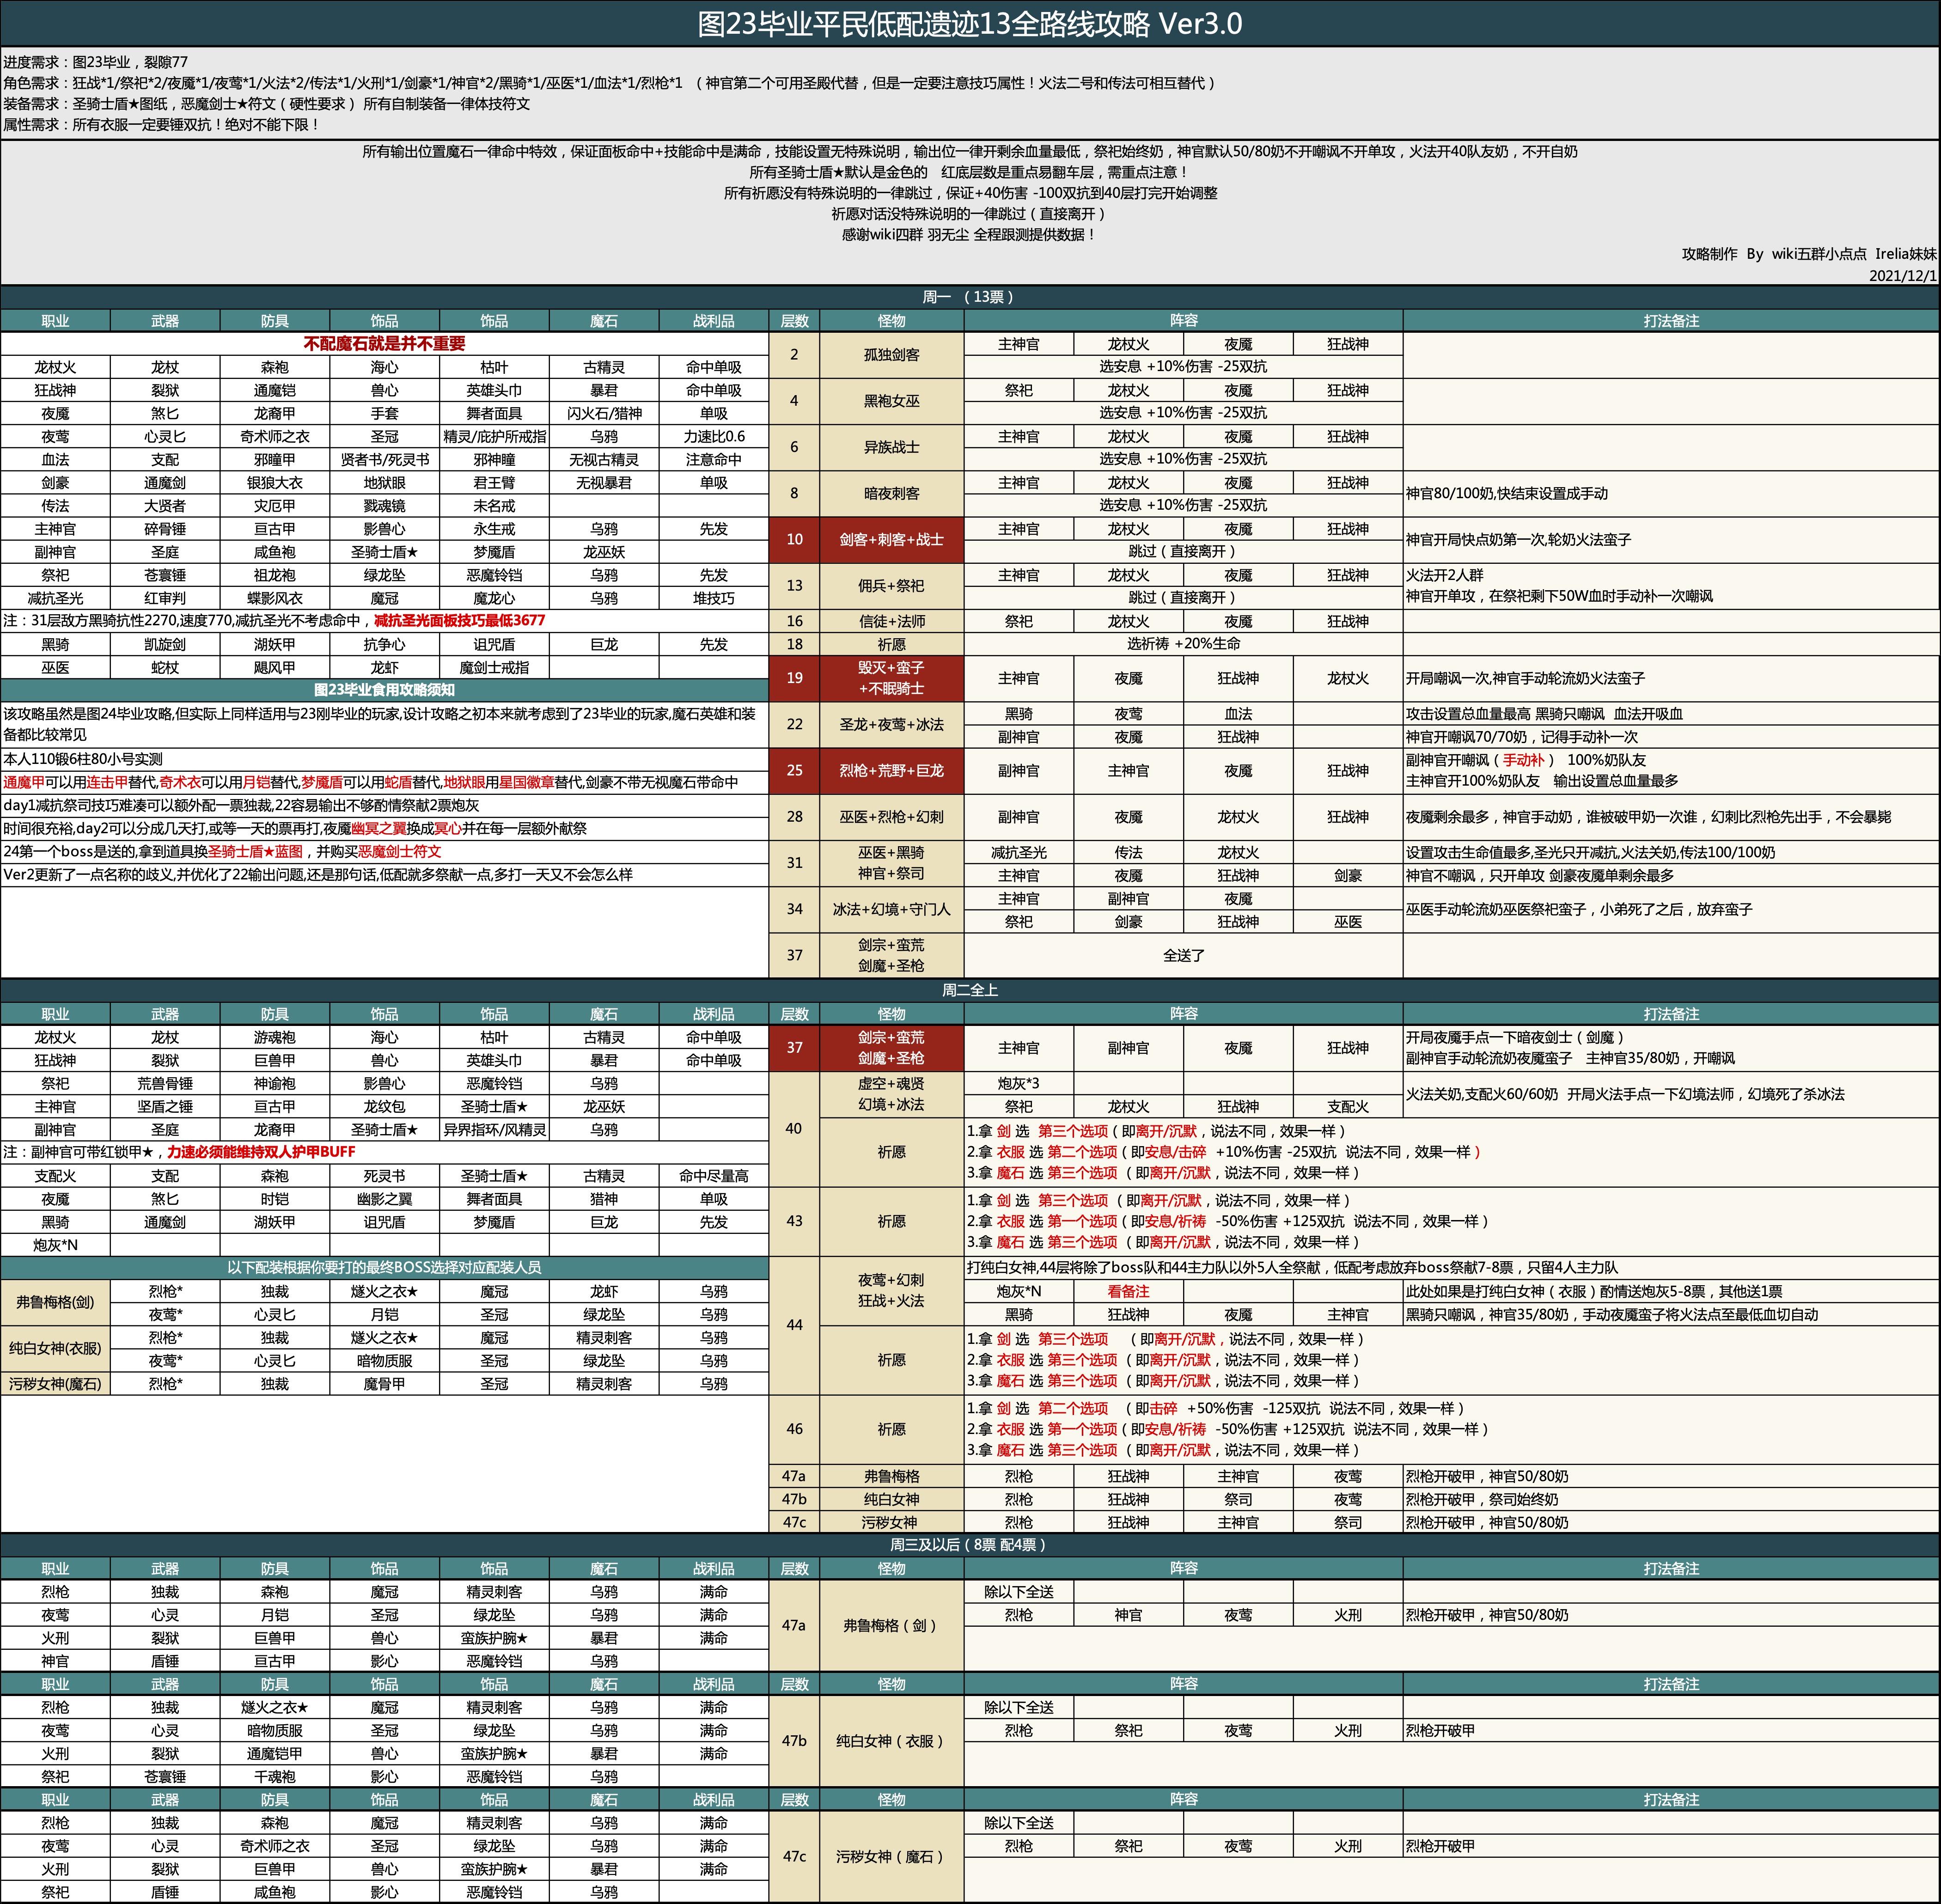Click the 2021/12/1 date text

[1902, 275]
